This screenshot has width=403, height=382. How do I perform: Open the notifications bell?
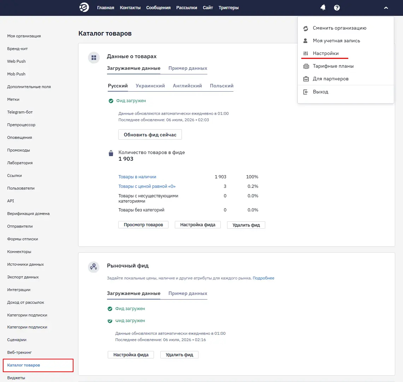(323, 8)
